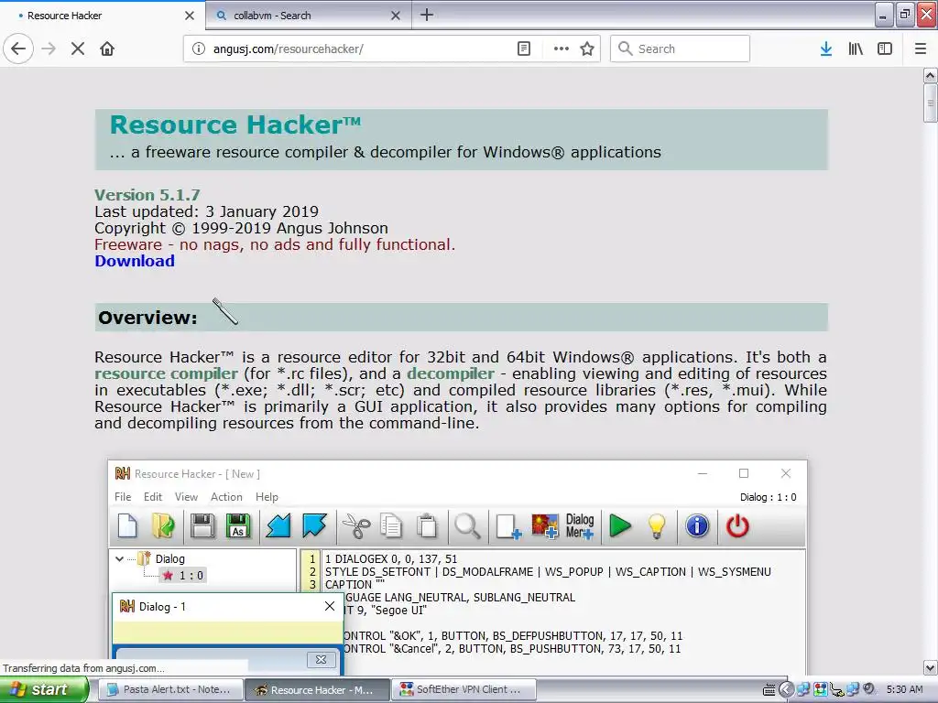Click the forward navigation arrow
The height and width of the screenshot is (703, 938).
[49, 49]
